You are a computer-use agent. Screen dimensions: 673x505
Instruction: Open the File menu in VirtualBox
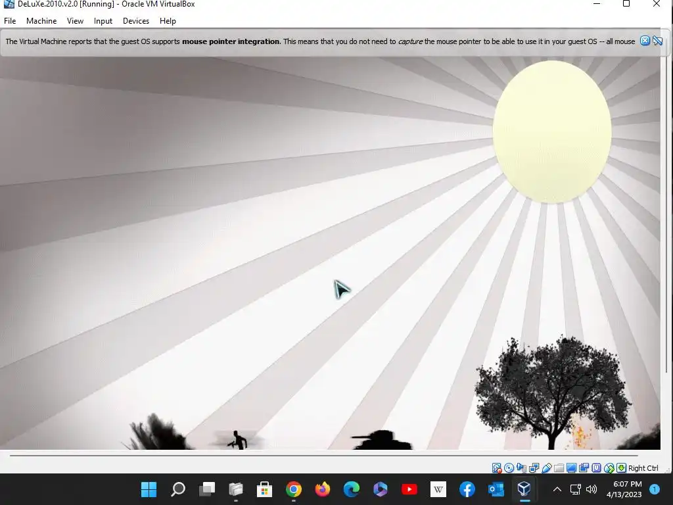click(9, 21)
